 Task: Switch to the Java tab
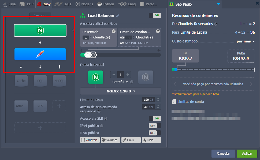tap(9, 4)
